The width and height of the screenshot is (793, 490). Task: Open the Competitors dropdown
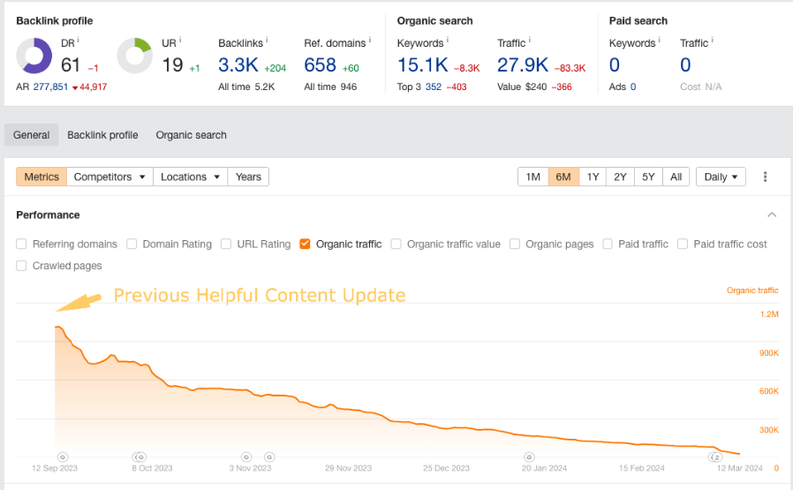[110, 177]
